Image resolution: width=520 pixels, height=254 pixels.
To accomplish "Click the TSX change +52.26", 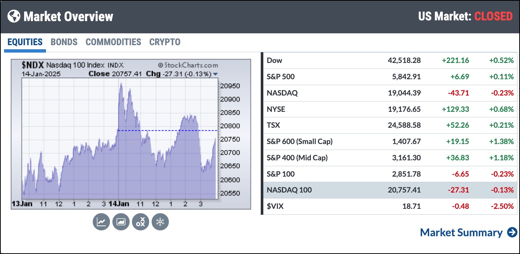I will [x=457, y=125].
